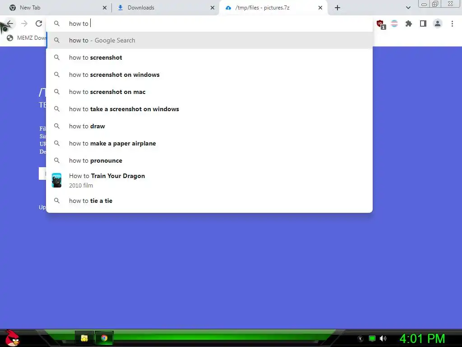Viewport: 462px width, 347px height.
Task: Select the /tmp/files - pictures.7z tab
Action: tap(273, 8)
